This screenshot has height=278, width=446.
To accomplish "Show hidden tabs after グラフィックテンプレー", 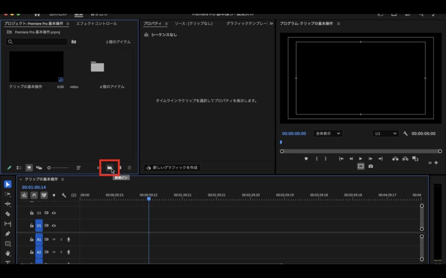I will pyautogui.click(x=271, y=23).
